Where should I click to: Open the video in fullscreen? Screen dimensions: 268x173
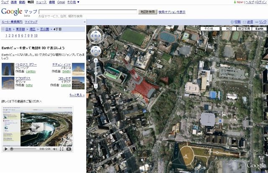click(x=62, y=149)
